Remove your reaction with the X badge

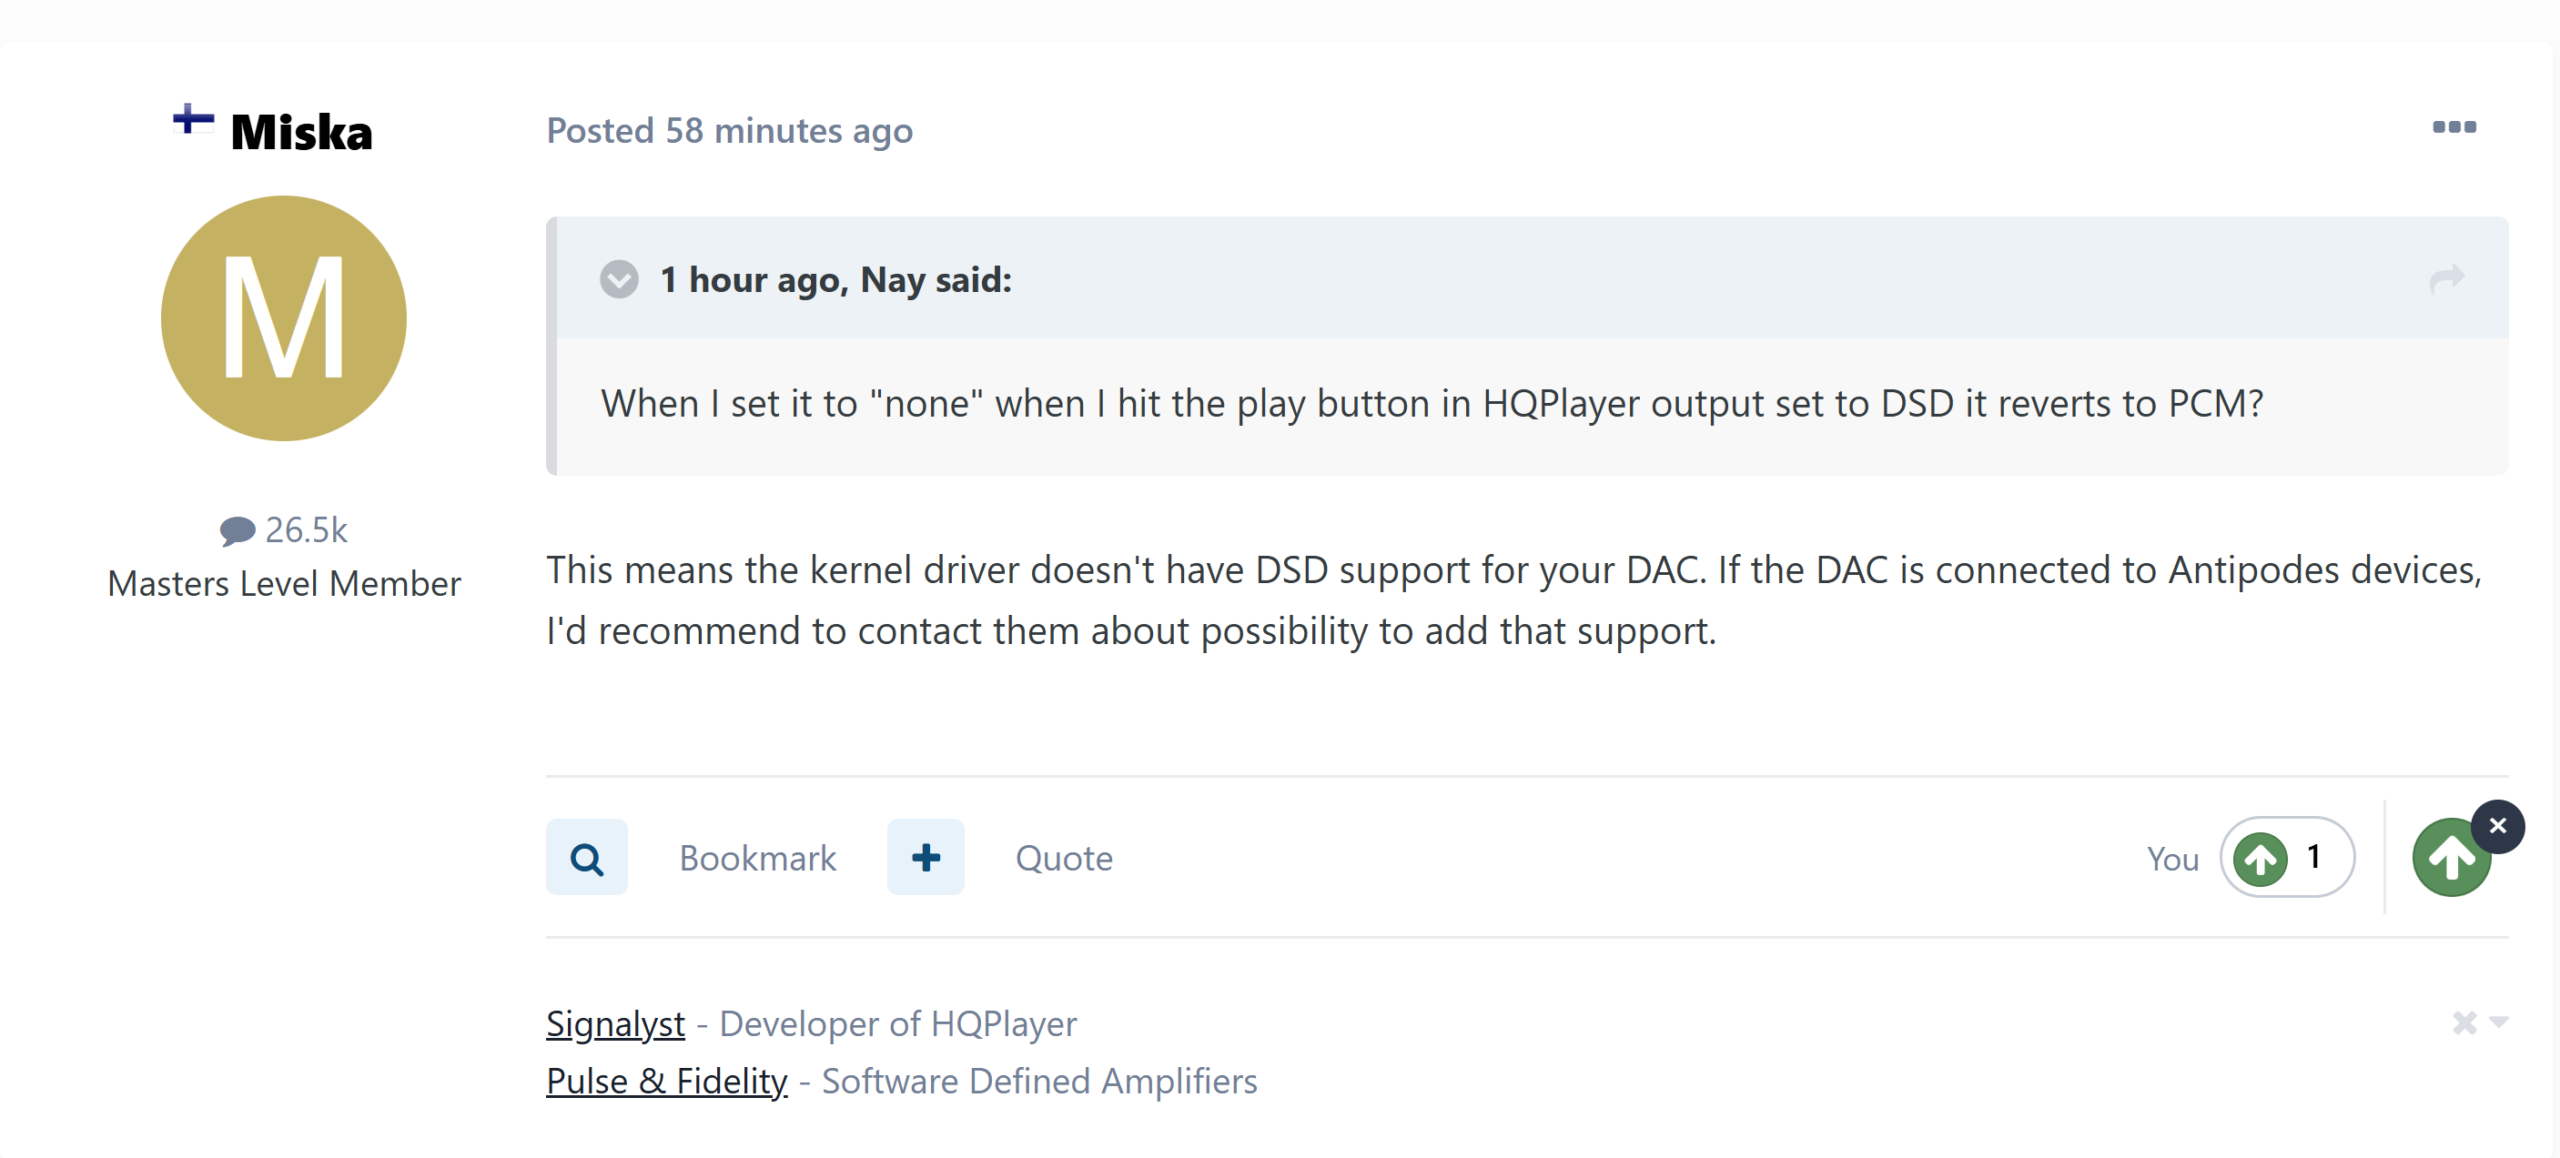[x=2497, y=825]
